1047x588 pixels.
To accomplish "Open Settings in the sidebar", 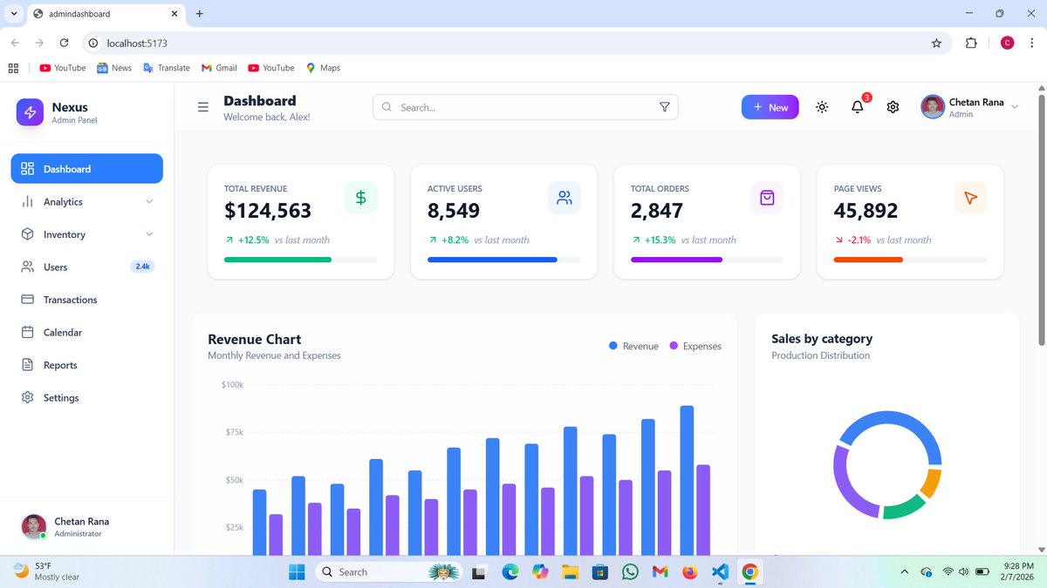I will point(87,398).
